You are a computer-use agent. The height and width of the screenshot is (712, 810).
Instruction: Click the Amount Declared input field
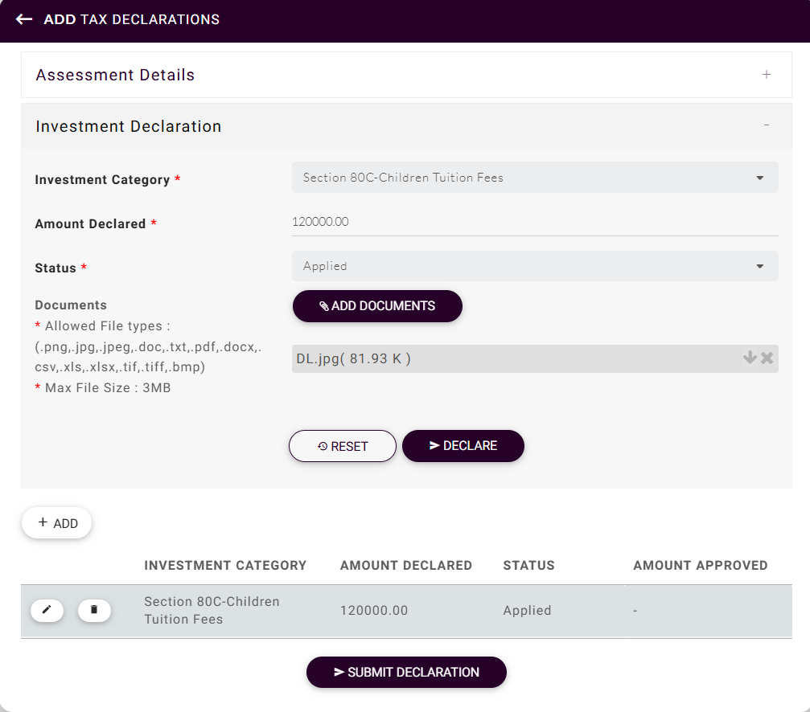pos(535,222)
